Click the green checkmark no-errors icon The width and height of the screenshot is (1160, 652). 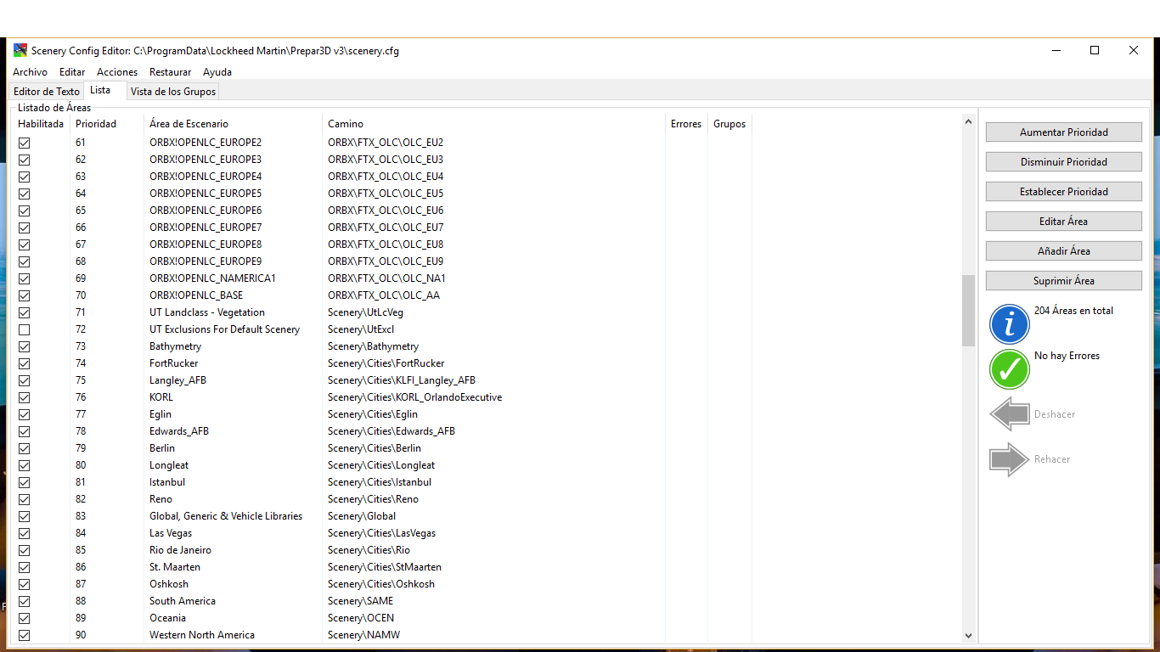point(1009,369)
